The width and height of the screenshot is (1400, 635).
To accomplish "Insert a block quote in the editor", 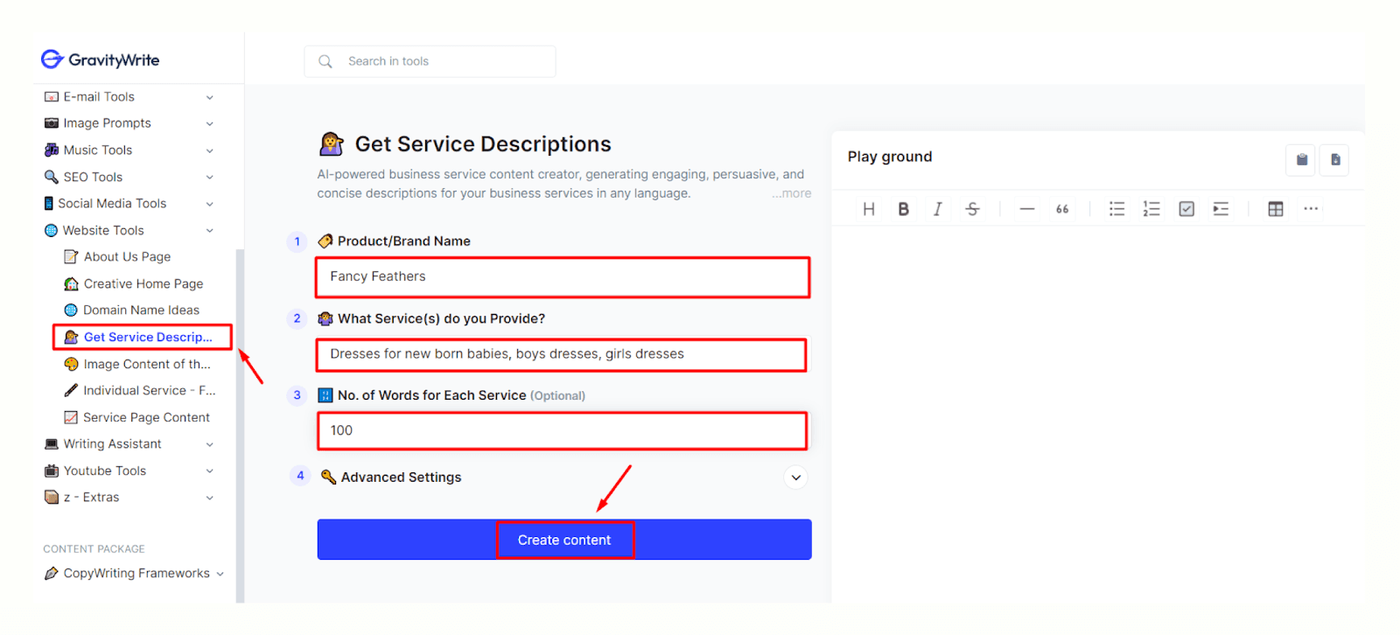I will pyautogui.click(x=1062, y=209).
